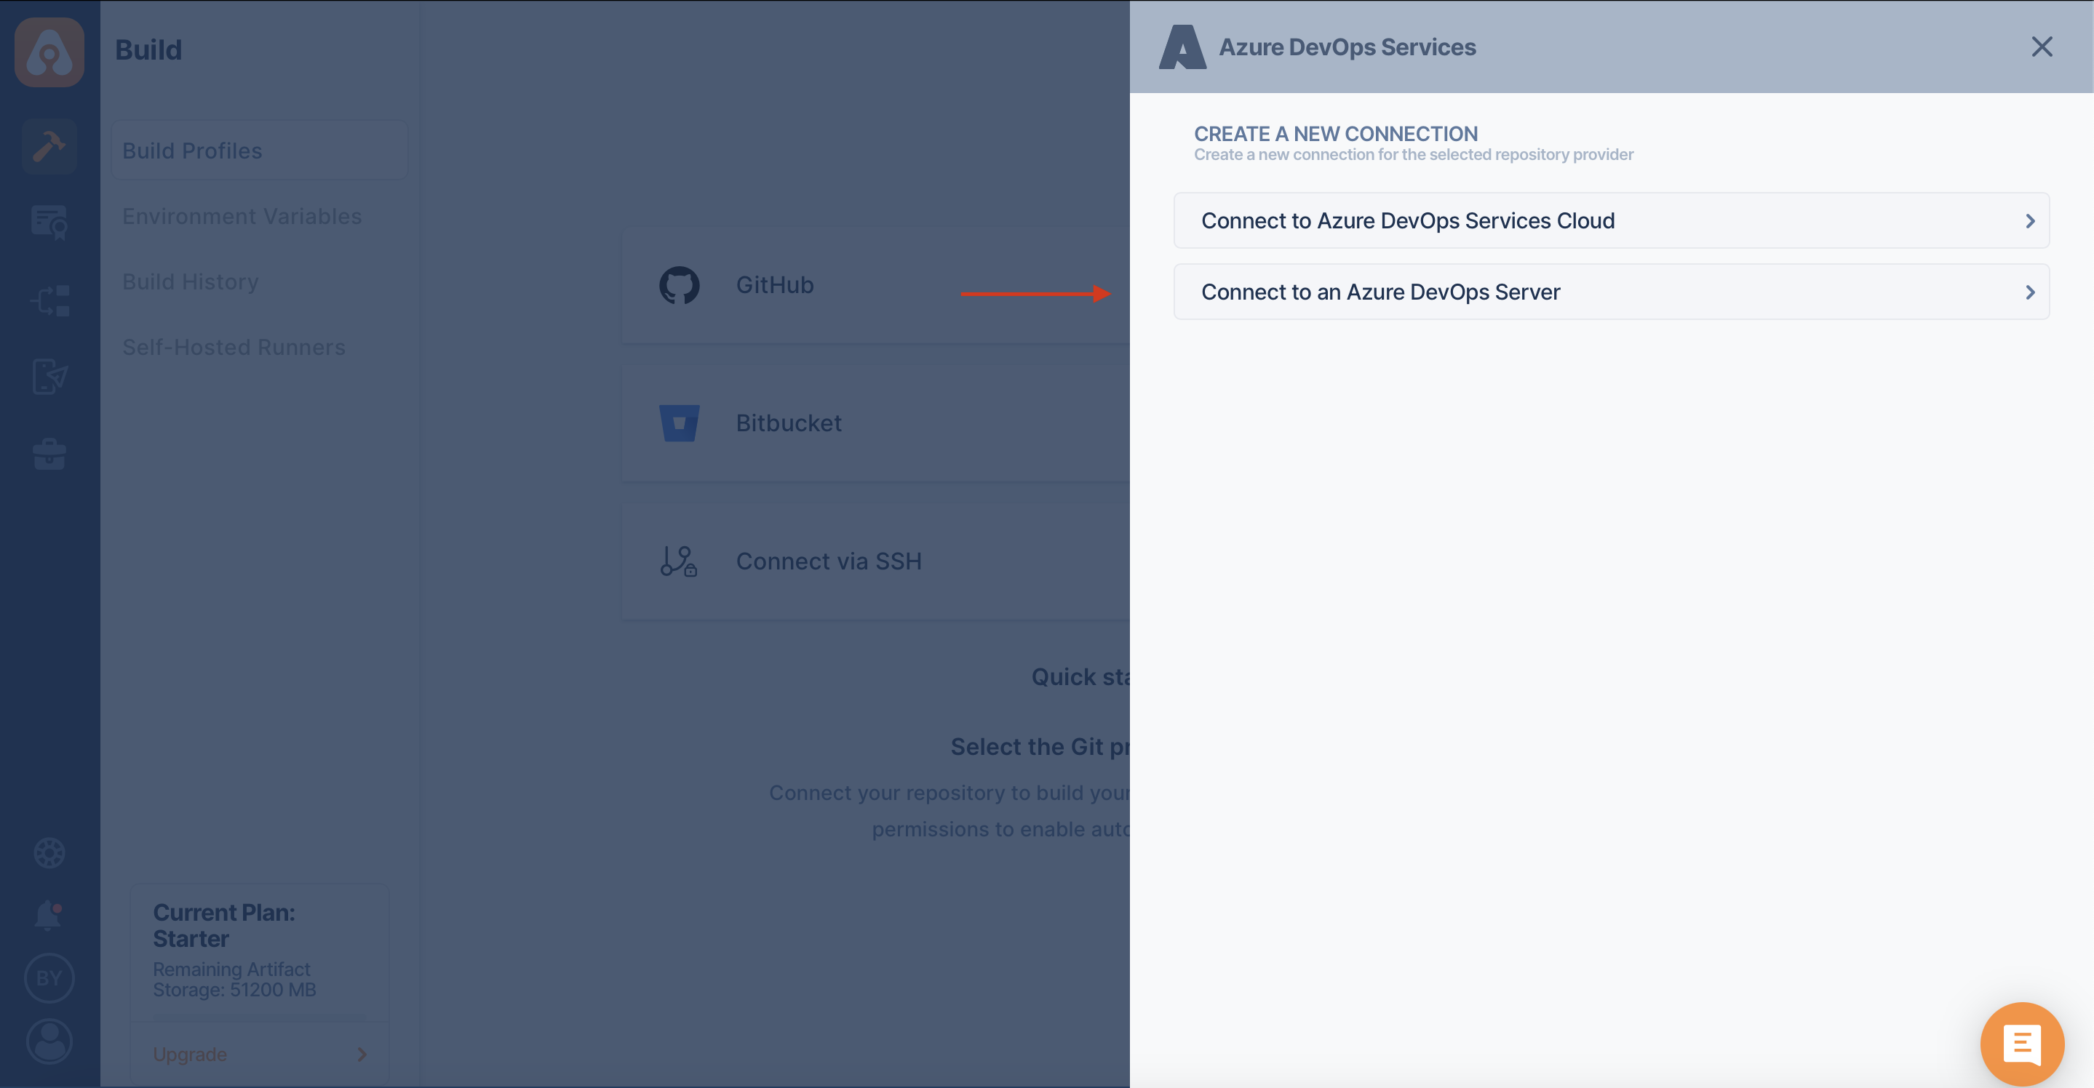Select the settings gear icon

coord(50,852)
